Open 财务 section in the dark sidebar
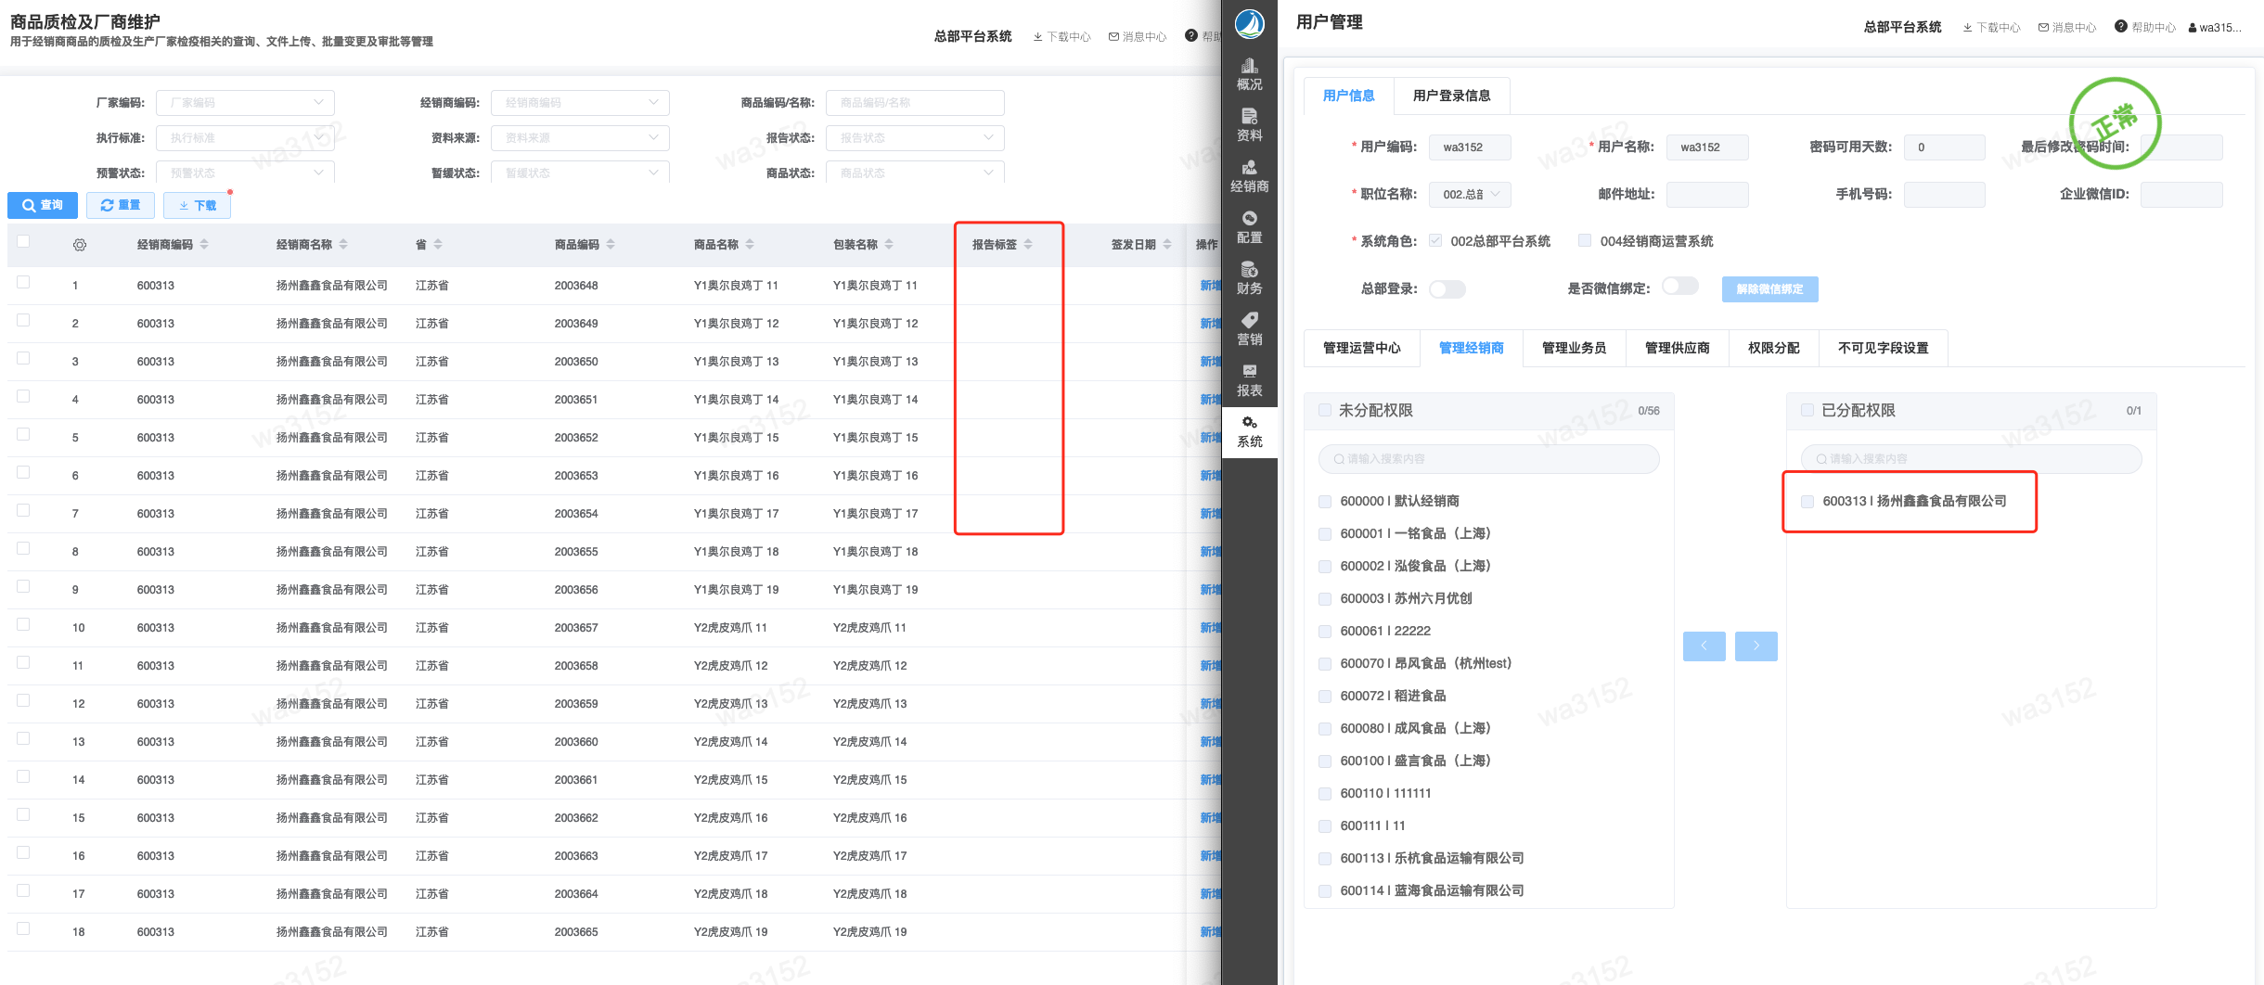The height and width of the screenshot is (985, 2264). [x=1249, y=279]
